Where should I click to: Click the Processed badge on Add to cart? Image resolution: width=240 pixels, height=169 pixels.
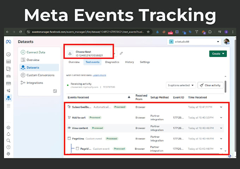pyautogui.click(x=95, y=117)
